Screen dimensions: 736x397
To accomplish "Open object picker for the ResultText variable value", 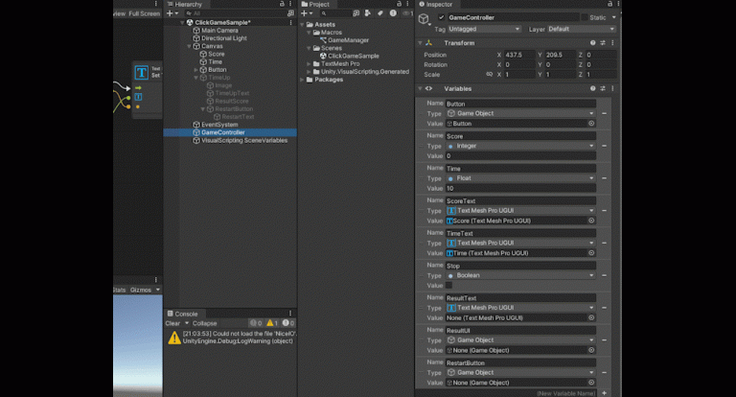I will (591, 318).
